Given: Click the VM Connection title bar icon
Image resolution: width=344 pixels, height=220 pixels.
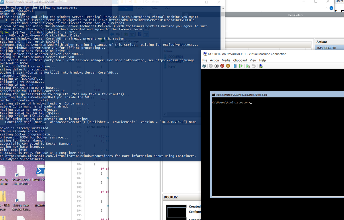Looking at the screenshot, I should (205, 54).
